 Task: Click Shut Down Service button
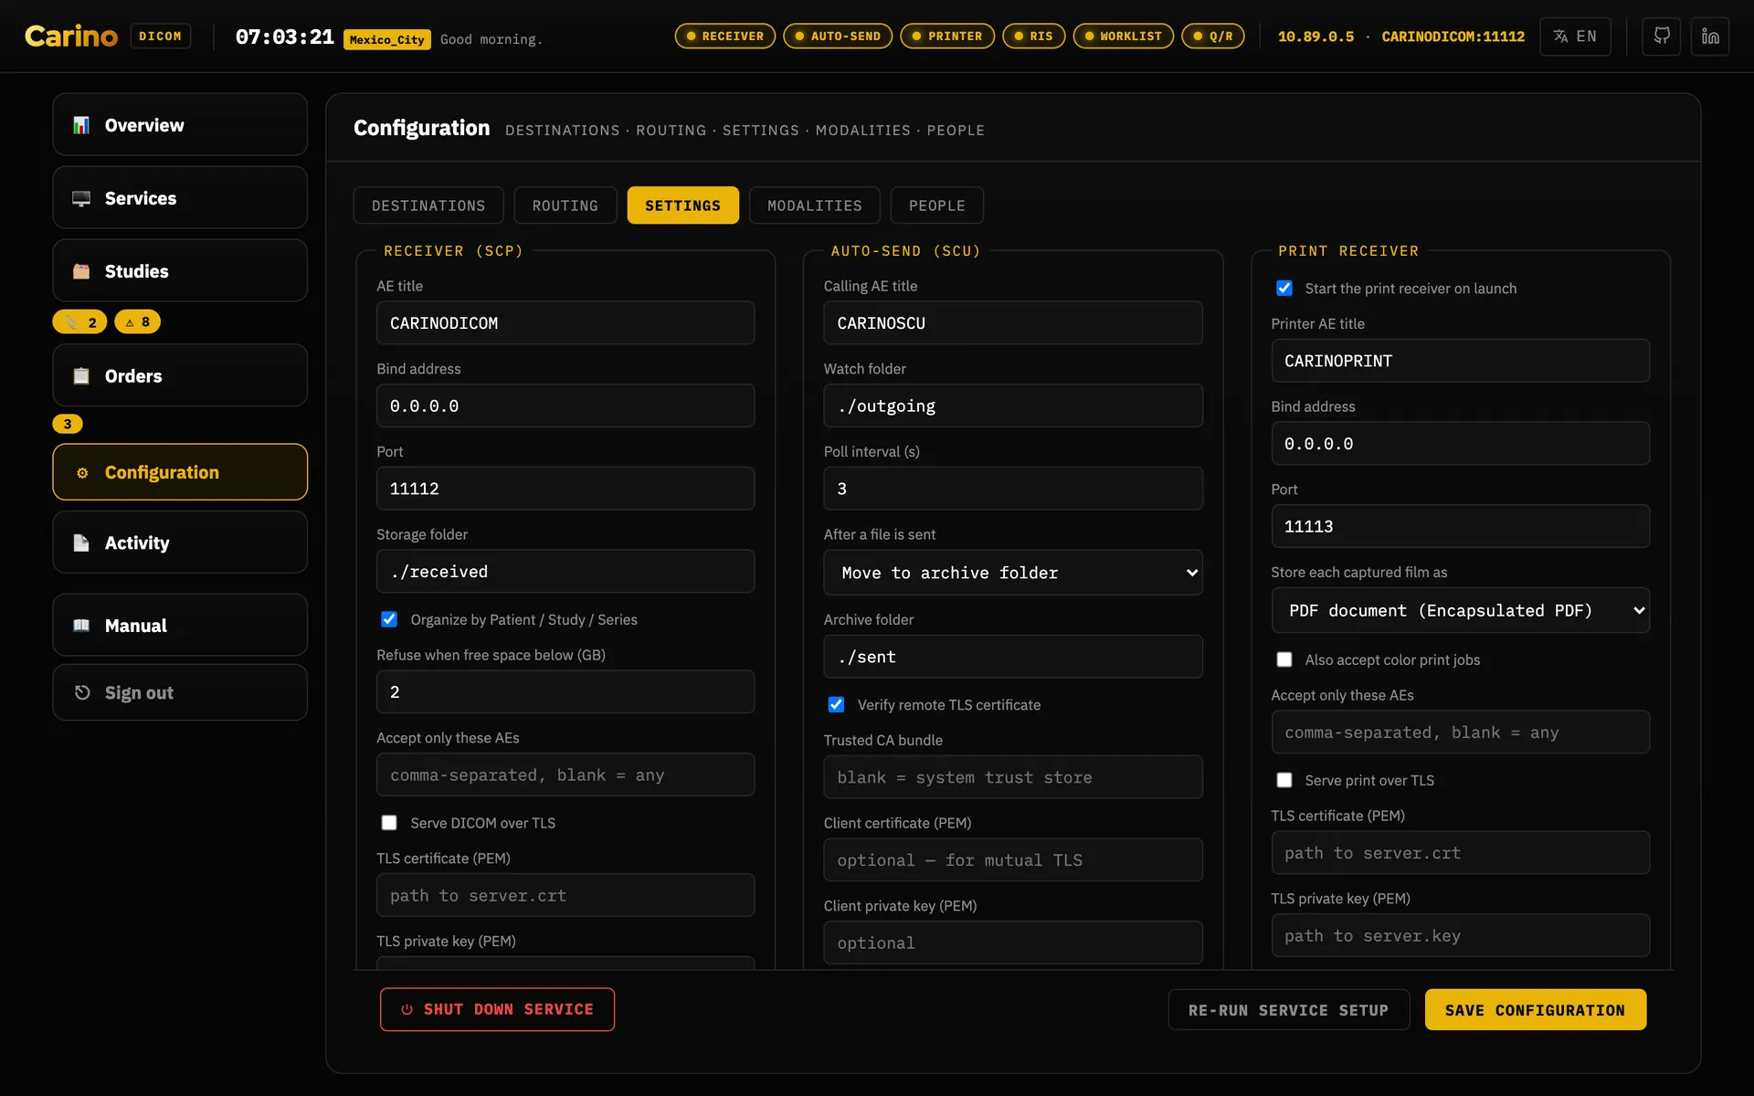pyautogui.click(x=497, y=1009)
